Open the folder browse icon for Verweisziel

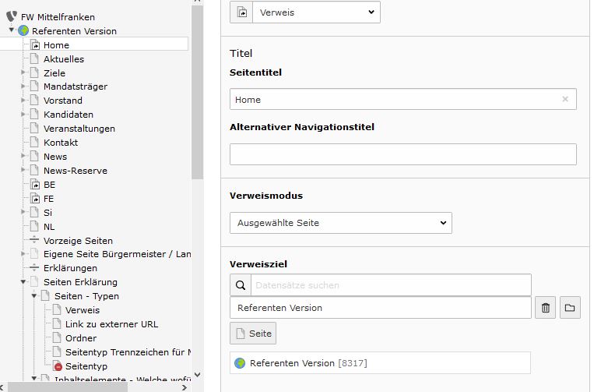pos(570,308)
